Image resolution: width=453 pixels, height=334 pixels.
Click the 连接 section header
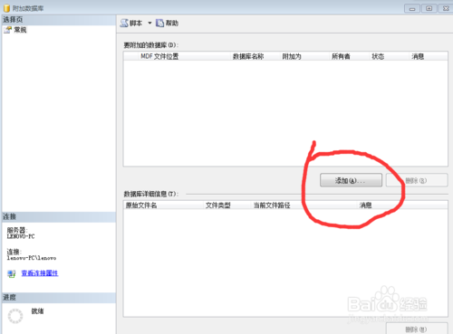pyautogui.click(x=59, y=216)
